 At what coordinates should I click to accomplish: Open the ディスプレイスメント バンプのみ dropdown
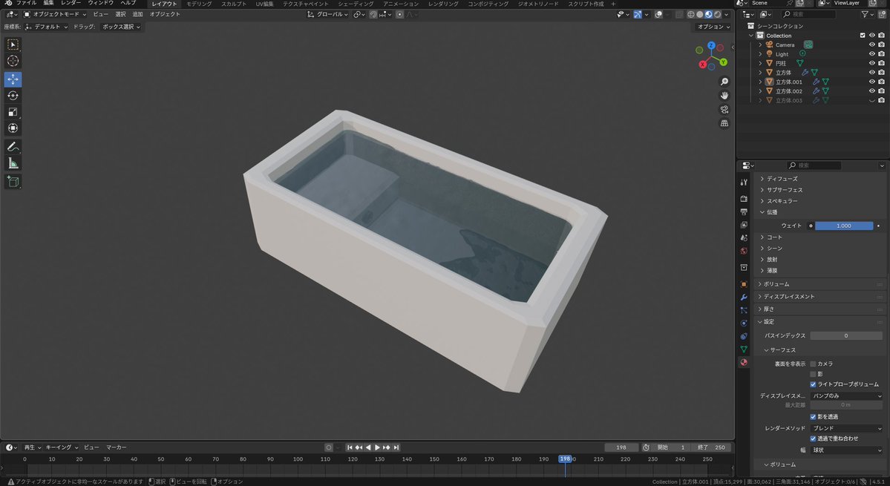(x=846, y=395)
